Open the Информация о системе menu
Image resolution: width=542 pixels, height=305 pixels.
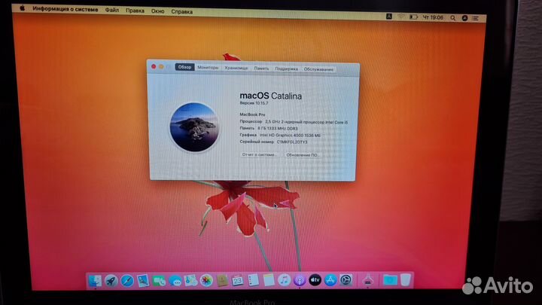[65, 9]
